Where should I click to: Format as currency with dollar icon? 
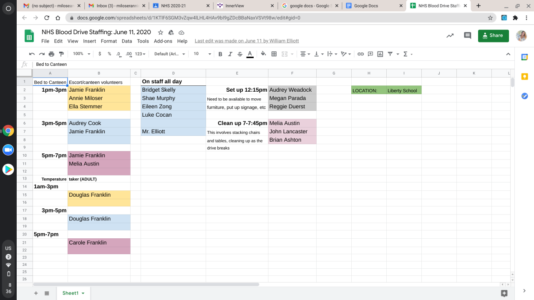(100, 54)
